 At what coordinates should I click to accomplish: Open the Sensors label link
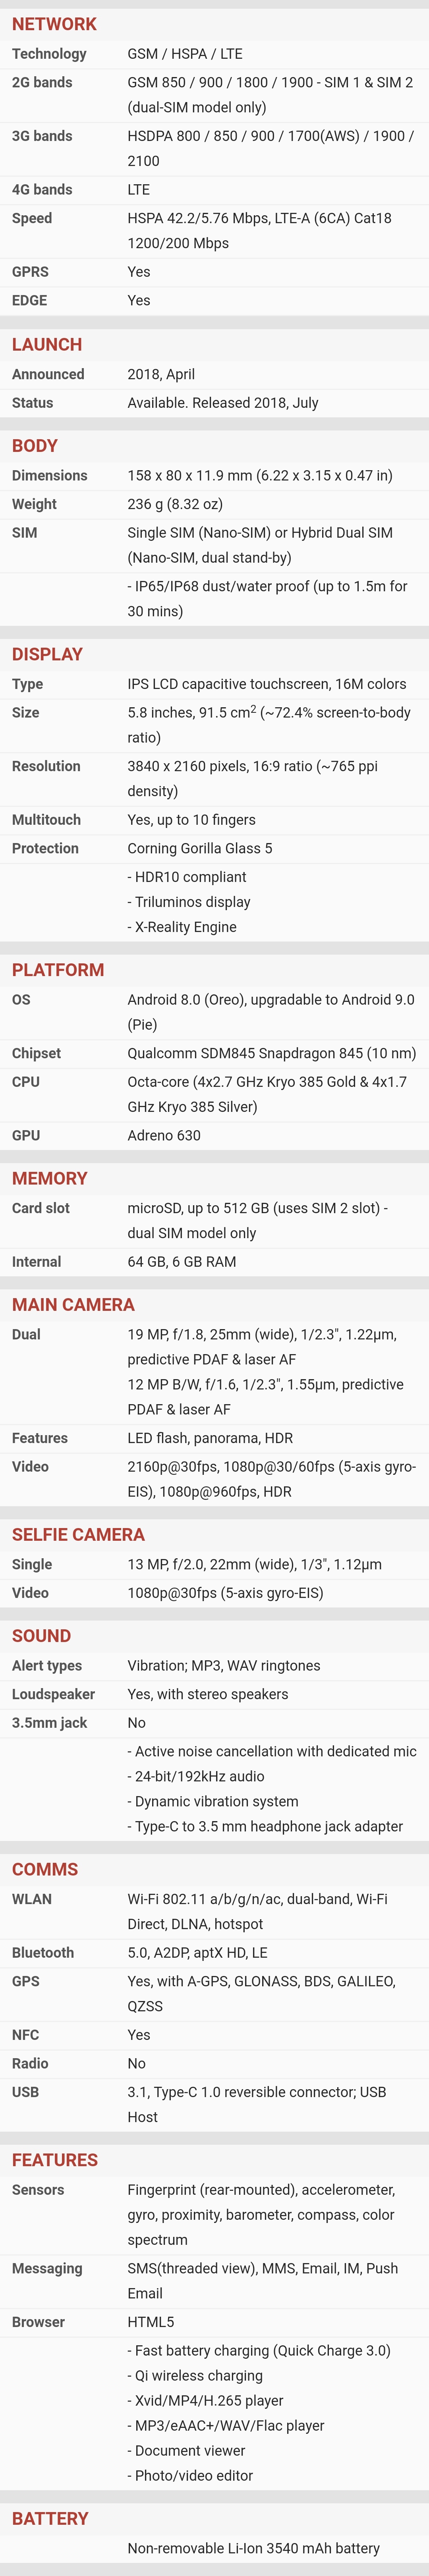click(38, 2190)
